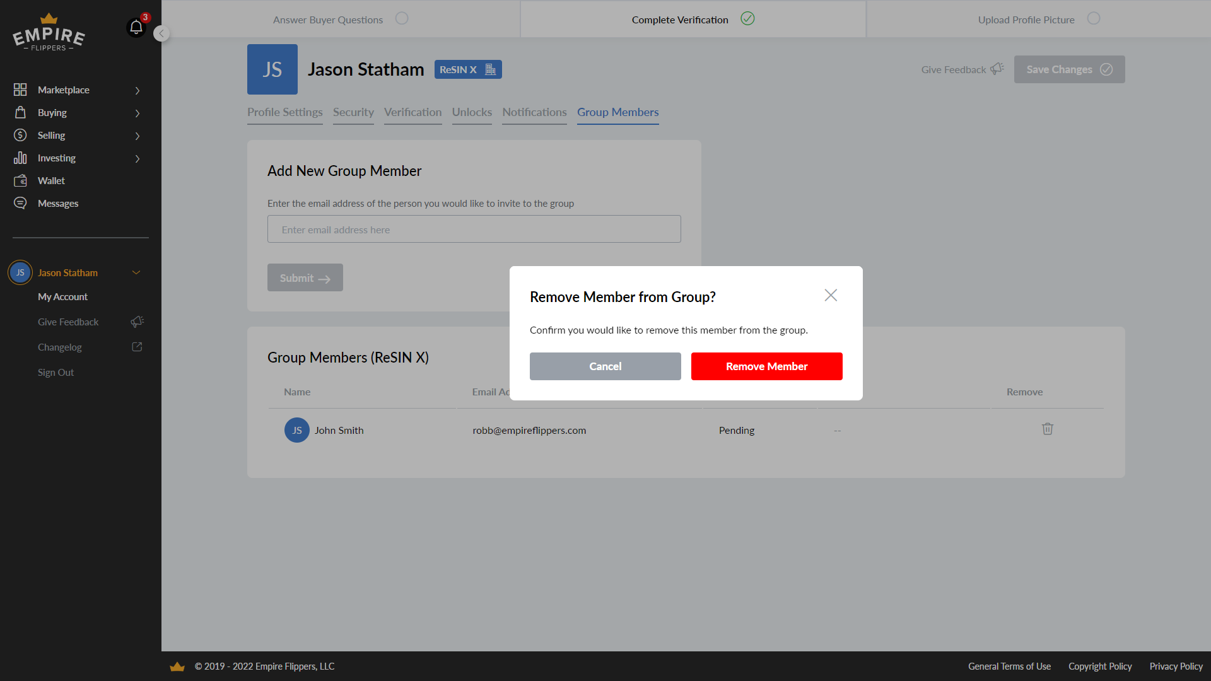Click the Remove column header
Image resolution: width=1211 pixels, height=681 pixels.
(1024, 392)
